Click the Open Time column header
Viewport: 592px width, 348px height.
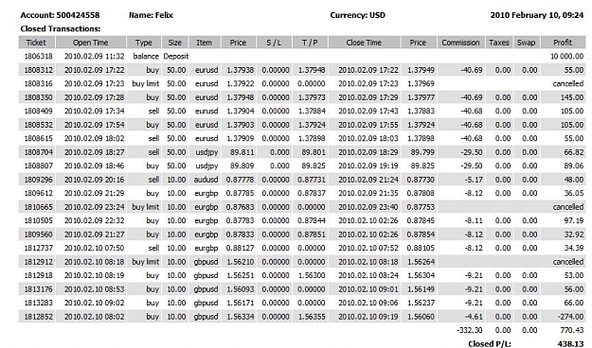[x=91, y=43]
